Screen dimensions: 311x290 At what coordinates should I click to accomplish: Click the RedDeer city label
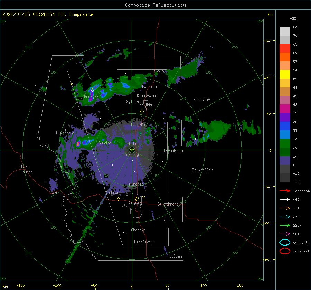click(147, 104)
